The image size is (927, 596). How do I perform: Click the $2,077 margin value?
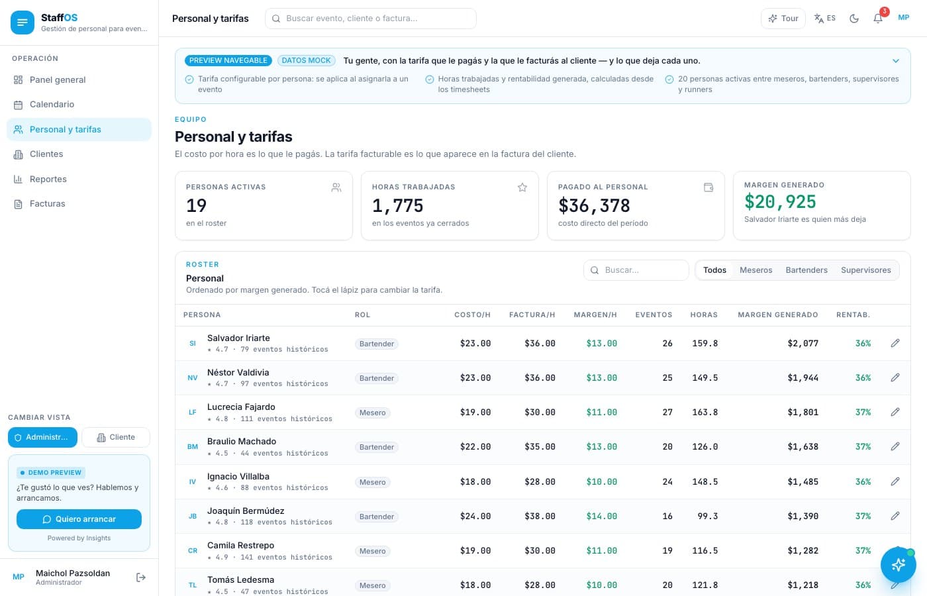803,343
